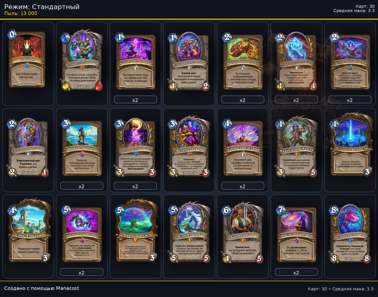This screenshot has height=297, width=378.
Task: Click the 8-mana crystal icon on the Beast card
Action: click(x=334, y=210)
